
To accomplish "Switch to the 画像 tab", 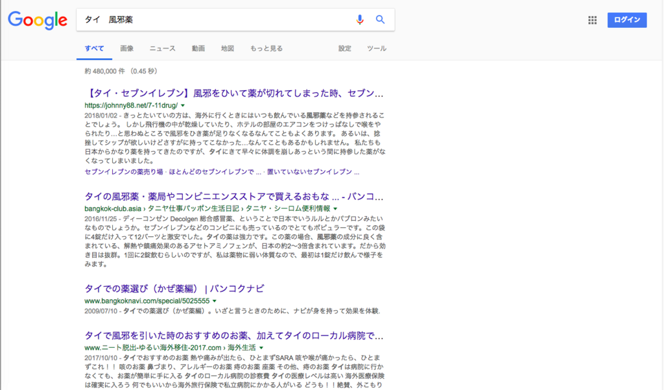I will point(126,48).
